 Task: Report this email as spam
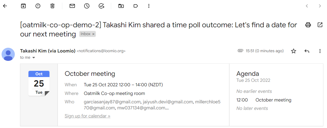pos(38,6)
